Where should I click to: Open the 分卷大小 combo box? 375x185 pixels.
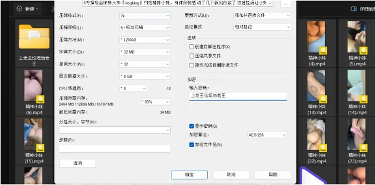pos(115,130)
